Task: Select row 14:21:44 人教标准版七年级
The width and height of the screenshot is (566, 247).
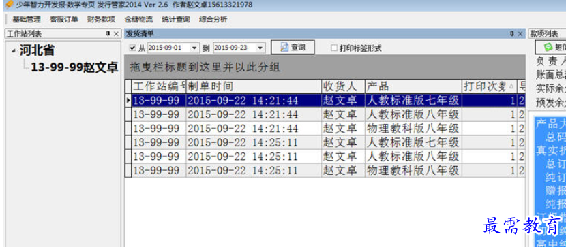Action: tap(325, 101)
